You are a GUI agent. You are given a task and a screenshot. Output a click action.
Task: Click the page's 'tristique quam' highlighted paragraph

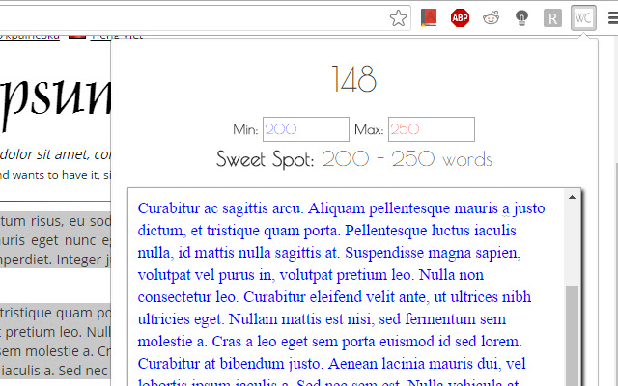[x=55, y=341]
